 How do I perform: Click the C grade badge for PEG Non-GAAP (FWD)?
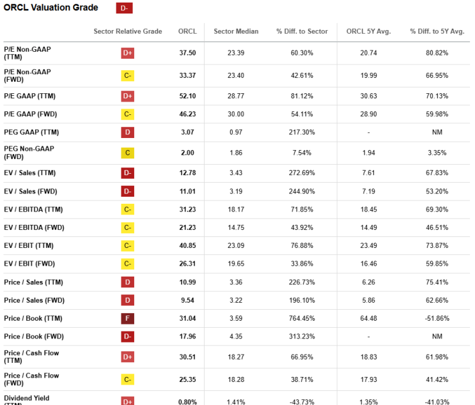(127, 153)
